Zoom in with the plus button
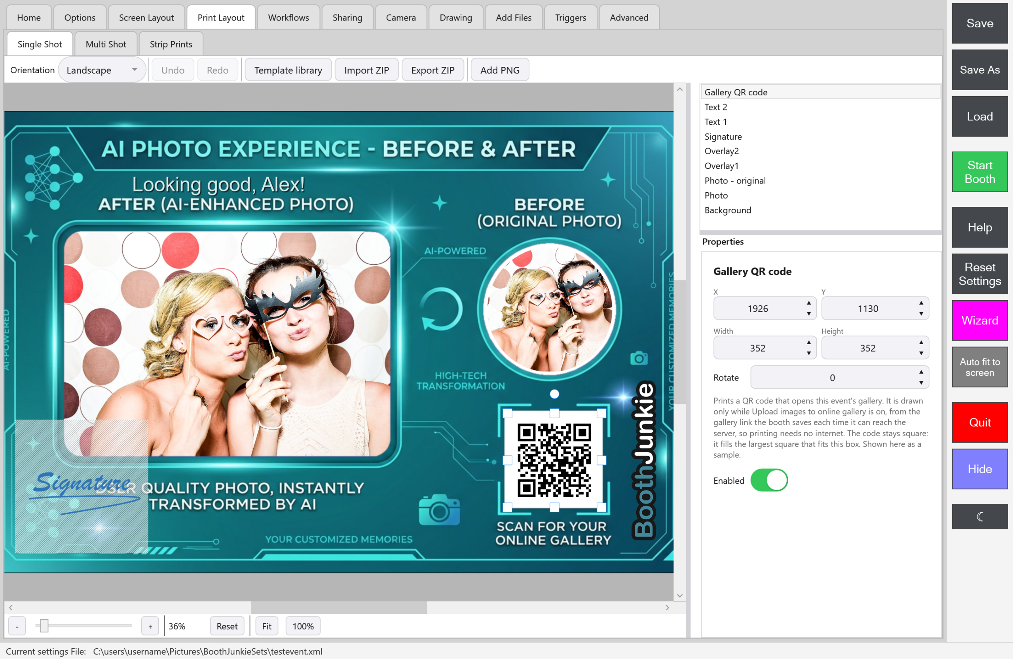 (150, 626)
